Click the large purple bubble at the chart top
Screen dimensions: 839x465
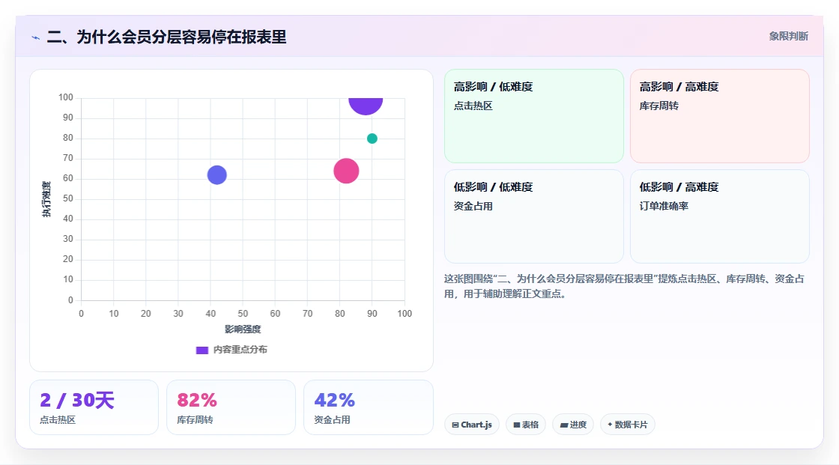[x=366, y=106]
